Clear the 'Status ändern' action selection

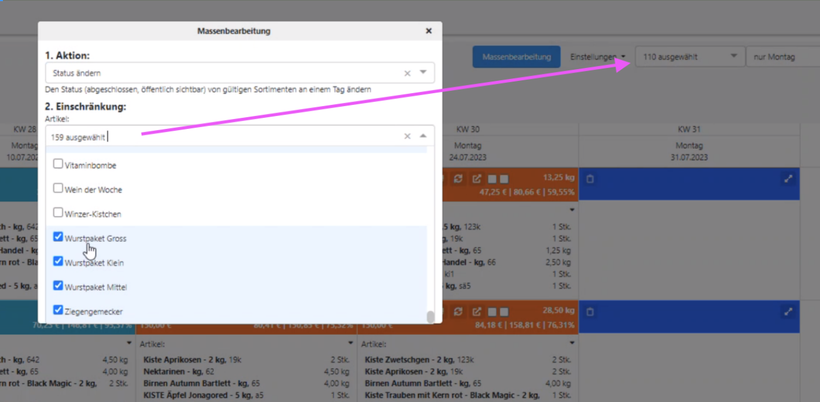click(x=407, y=73)
